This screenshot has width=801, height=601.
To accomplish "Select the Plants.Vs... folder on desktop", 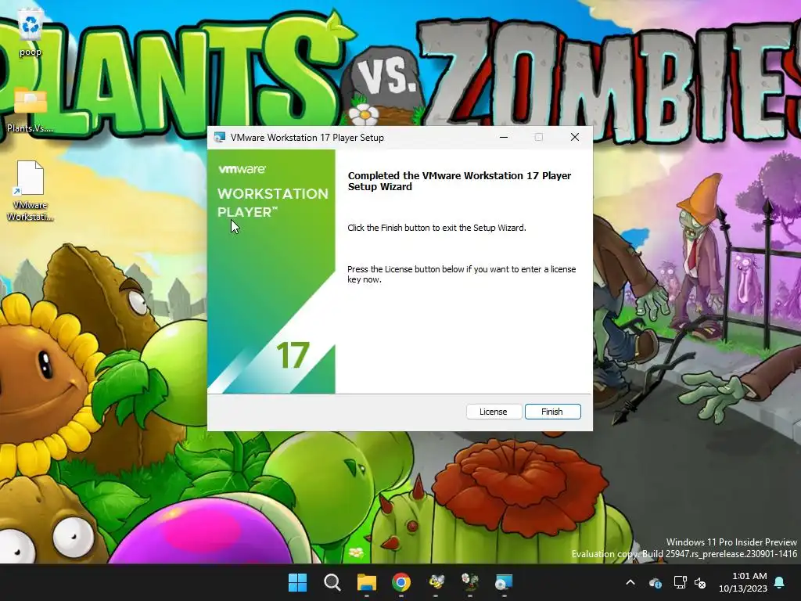I will click(x=31, y=110).
